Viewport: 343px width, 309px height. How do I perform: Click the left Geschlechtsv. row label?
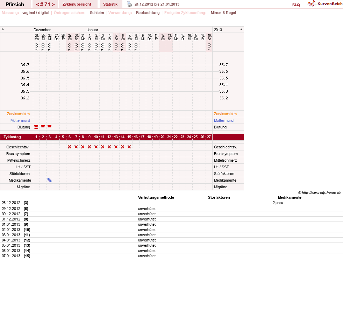(x=18, y=147)
